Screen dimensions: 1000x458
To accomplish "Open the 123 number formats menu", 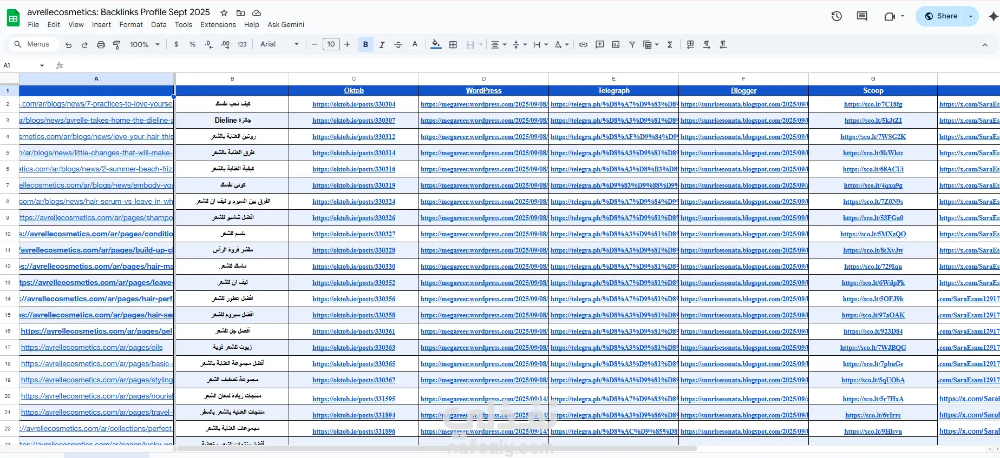I will 242,44.
